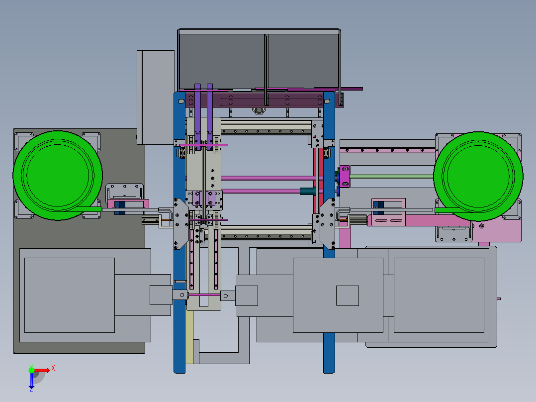This screenshot has width=536, height=402.
Task: Click the green Y axis origin ball
Action: coord(31,370)
